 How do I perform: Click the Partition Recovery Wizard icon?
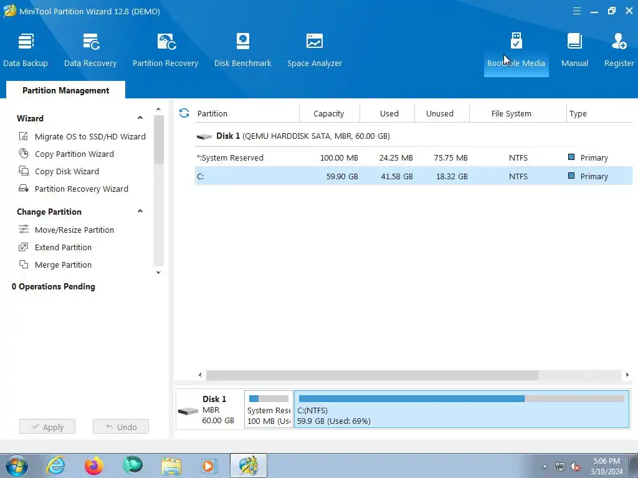tap(24, 189)
